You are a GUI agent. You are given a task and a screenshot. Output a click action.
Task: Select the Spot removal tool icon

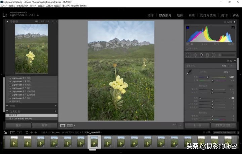[195, 55]
